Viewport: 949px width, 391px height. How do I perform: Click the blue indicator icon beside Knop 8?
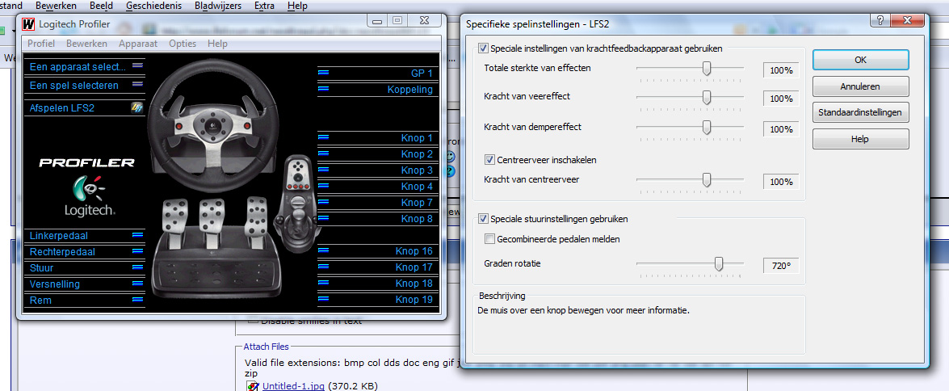pyautogui.click(x=323, y=218)
